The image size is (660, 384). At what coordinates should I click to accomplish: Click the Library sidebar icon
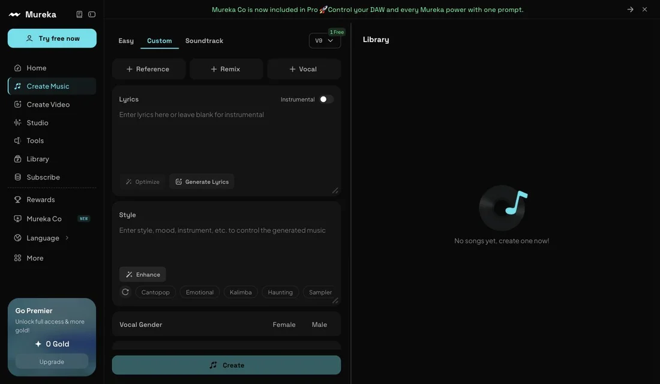point(17,159)
